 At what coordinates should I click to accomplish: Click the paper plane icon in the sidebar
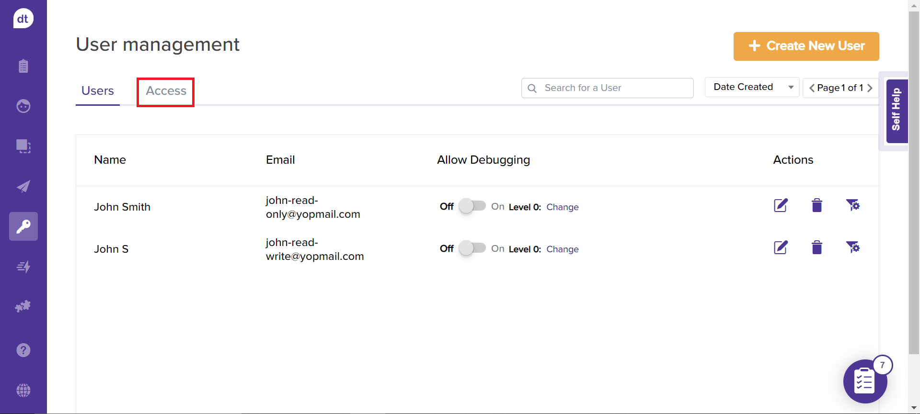point(23,186)
